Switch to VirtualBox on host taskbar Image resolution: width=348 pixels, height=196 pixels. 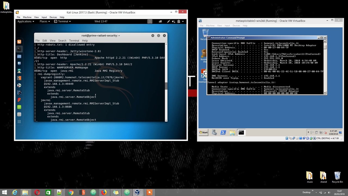pyautogui.click(x=138, y=192)
